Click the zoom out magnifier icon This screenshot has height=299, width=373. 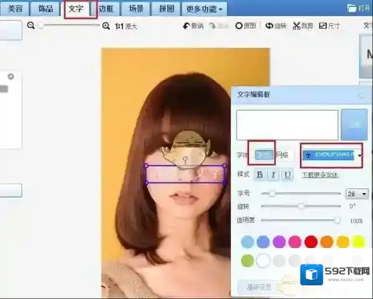(x=31, y=26)
